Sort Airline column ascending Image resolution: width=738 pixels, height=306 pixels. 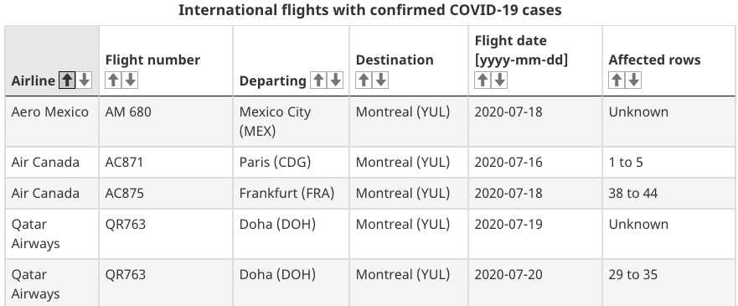coord(67,80)
